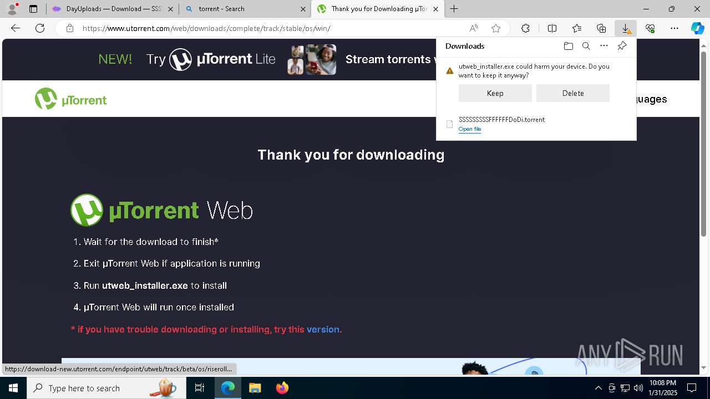The width and height of the screenshot is (710, 399).
Task: Launch Firefox from taskbar
Action: [x=282, y=388]
